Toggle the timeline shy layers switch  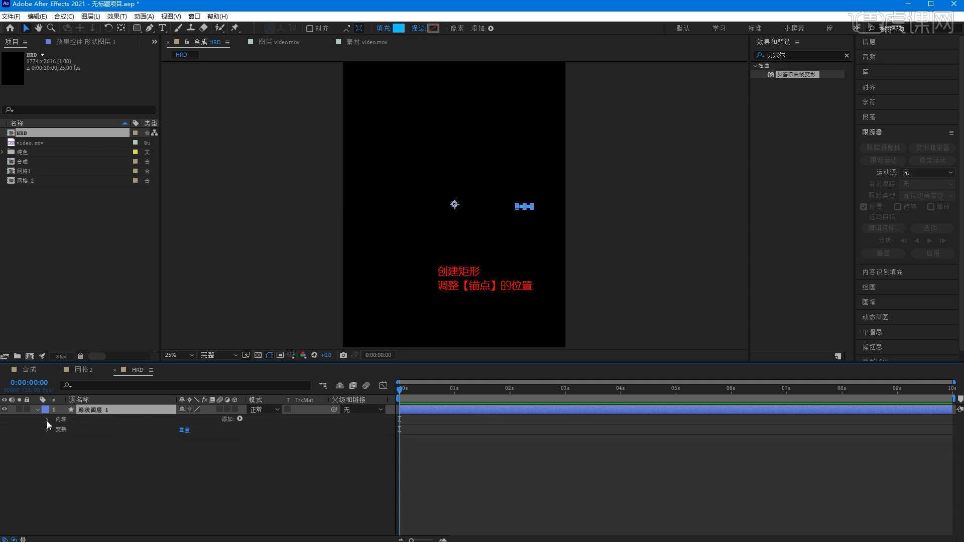click(340, 385)
